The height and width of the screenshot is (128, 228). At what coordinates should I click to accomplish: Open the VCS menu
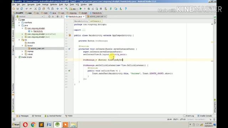77,5
